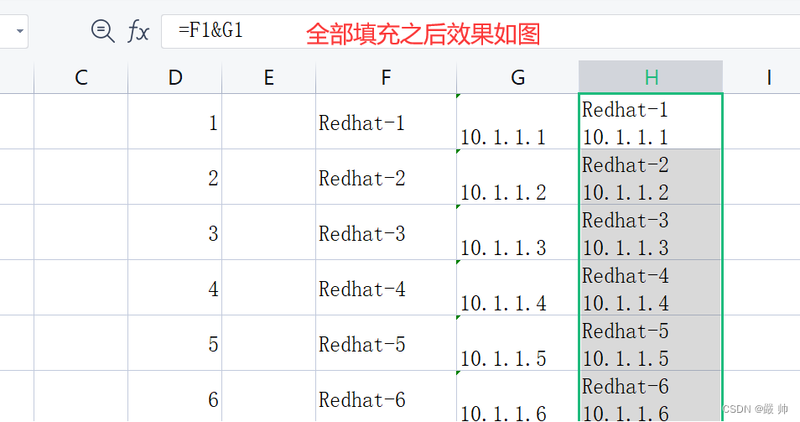Click cell containing Redhat-6 in column F

(x=387, y=397)
